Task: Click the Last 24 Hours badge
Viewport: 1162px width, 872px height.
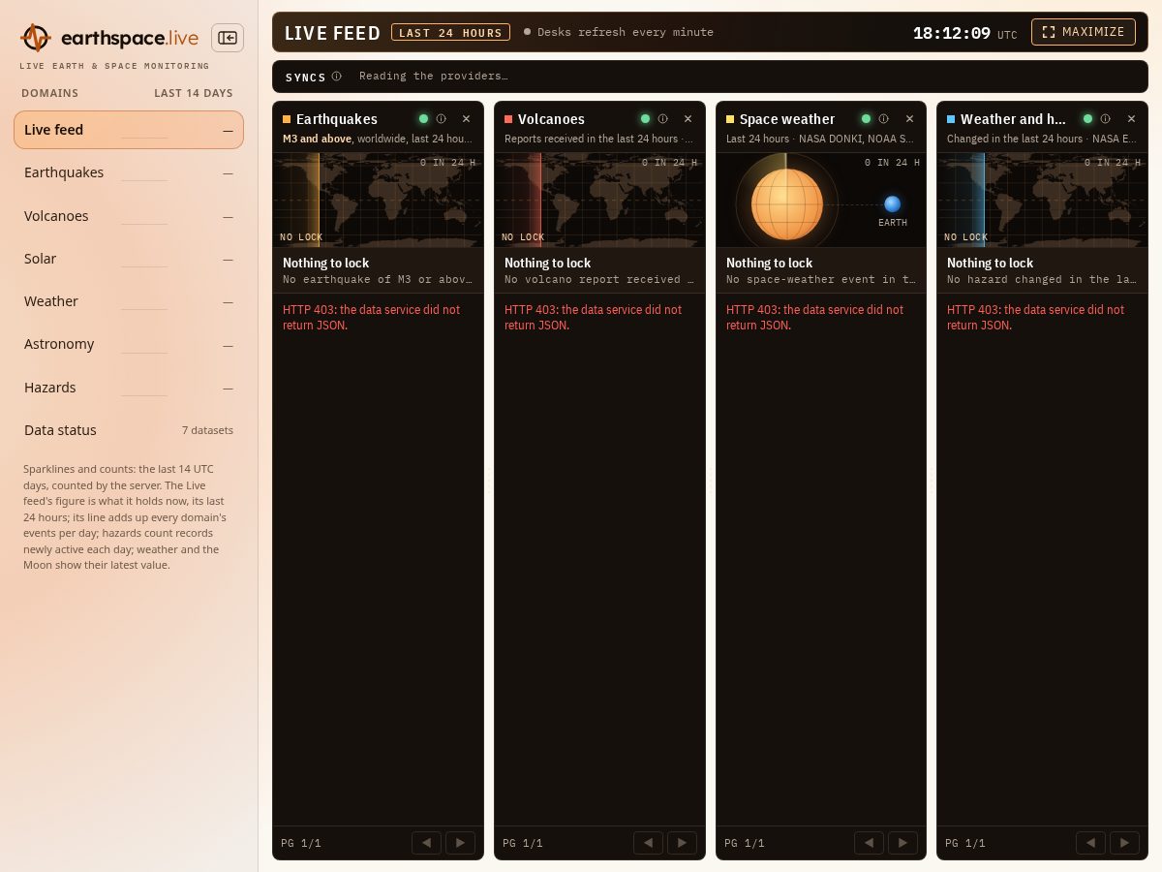Action: coord(450,32)
